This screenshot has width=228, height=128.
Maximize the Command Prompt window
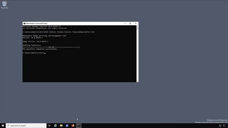click(x=130, y=23)
